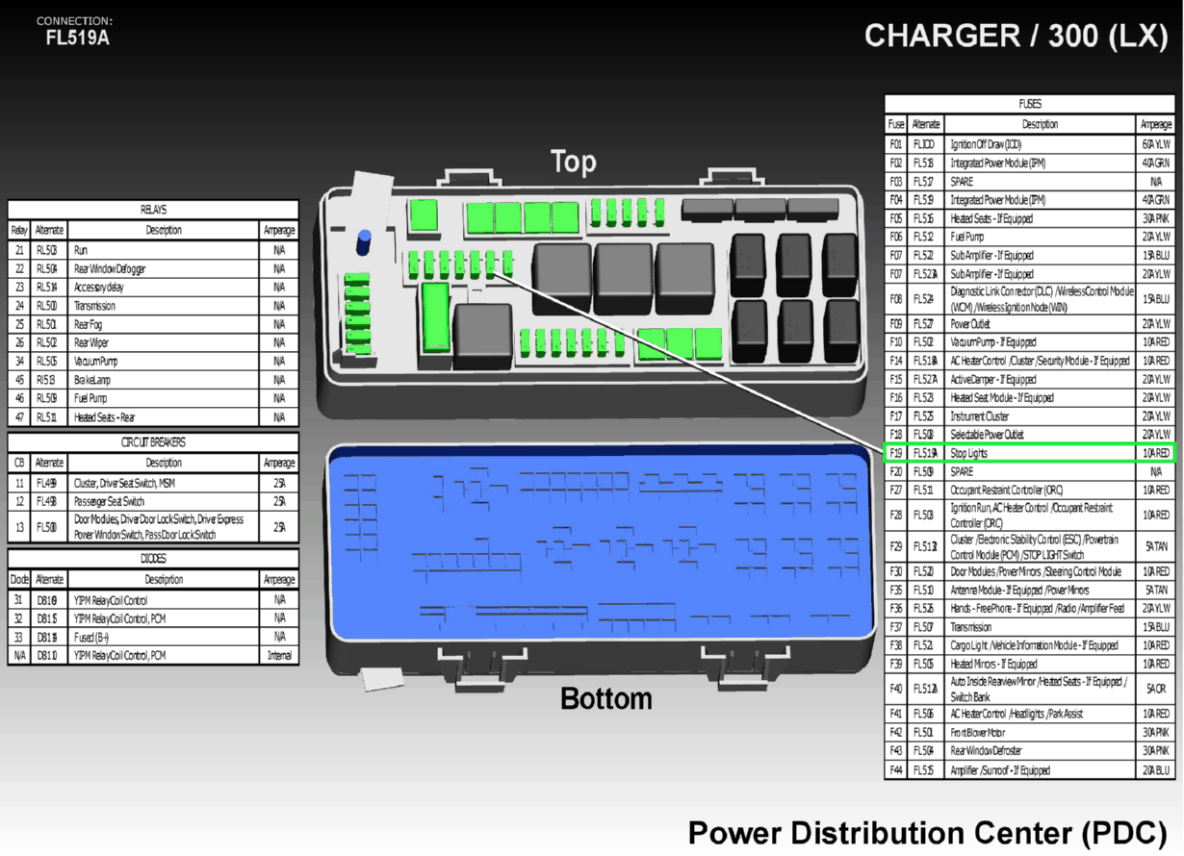
Task: Click the 'CHARGER / 300 (LX)' title
Action: pos(1017,36)
